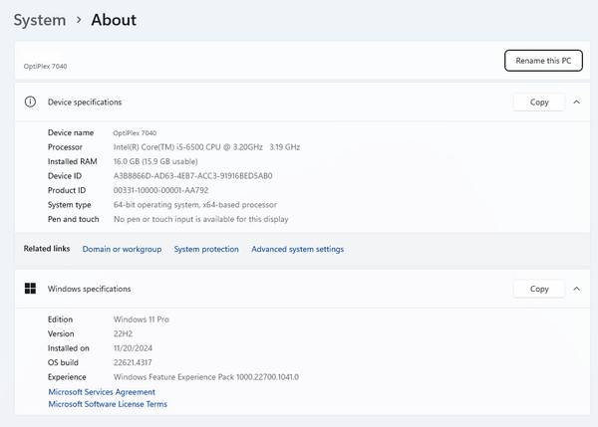
Task: Open the System protection link
Action: [206, 249]
